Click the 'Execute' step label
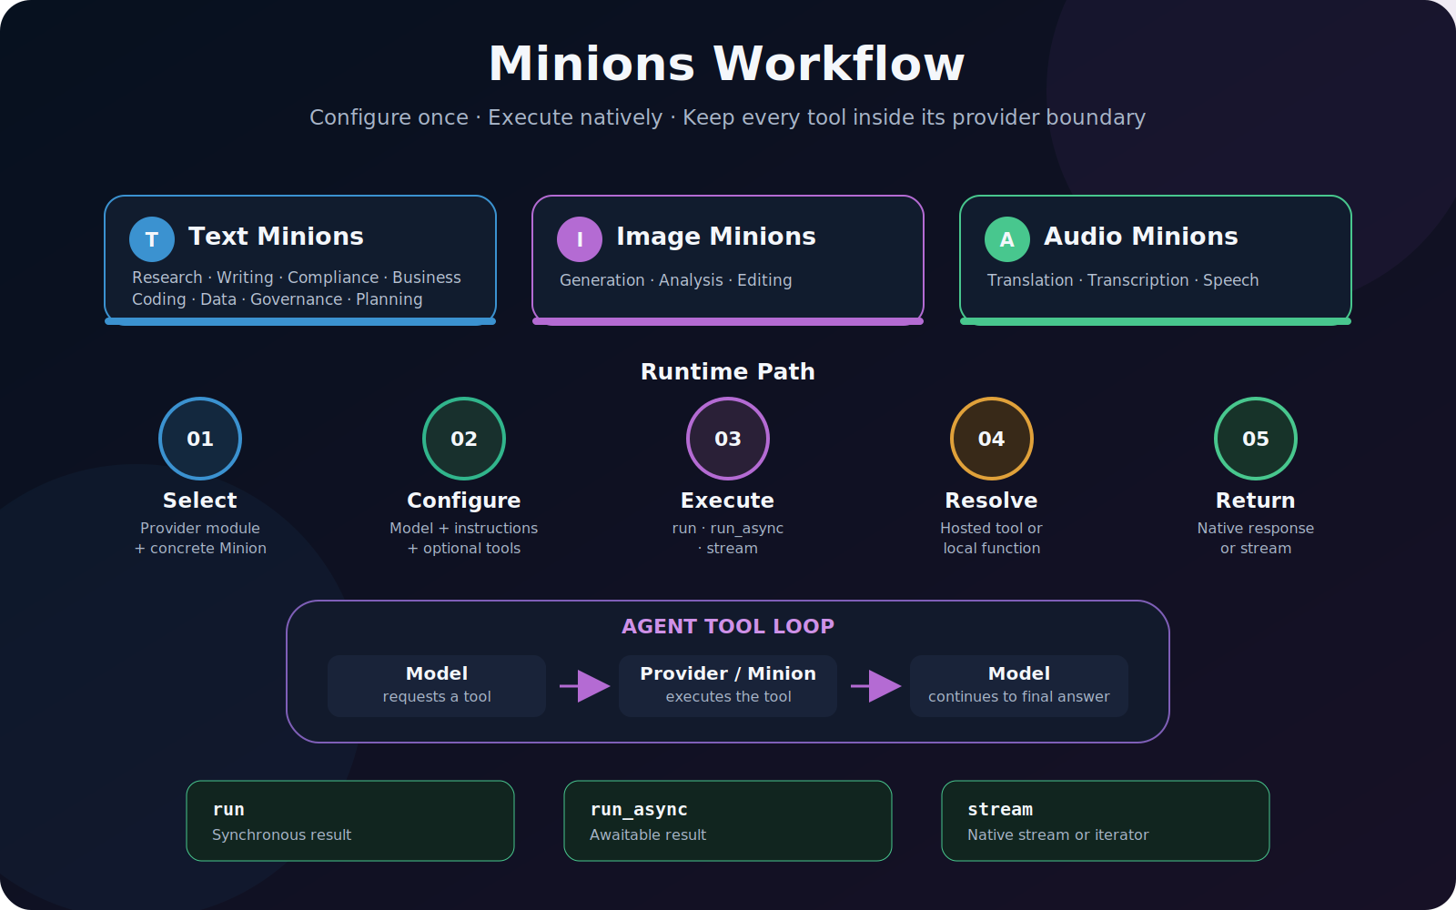Viewport: 1456px width, 910px height. click(728, 500)
